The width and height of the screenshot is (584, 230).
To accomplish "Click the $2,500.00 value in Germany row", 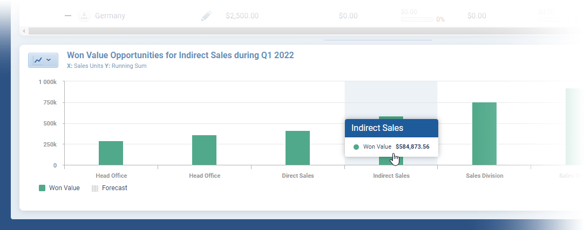I will [242, 16].
